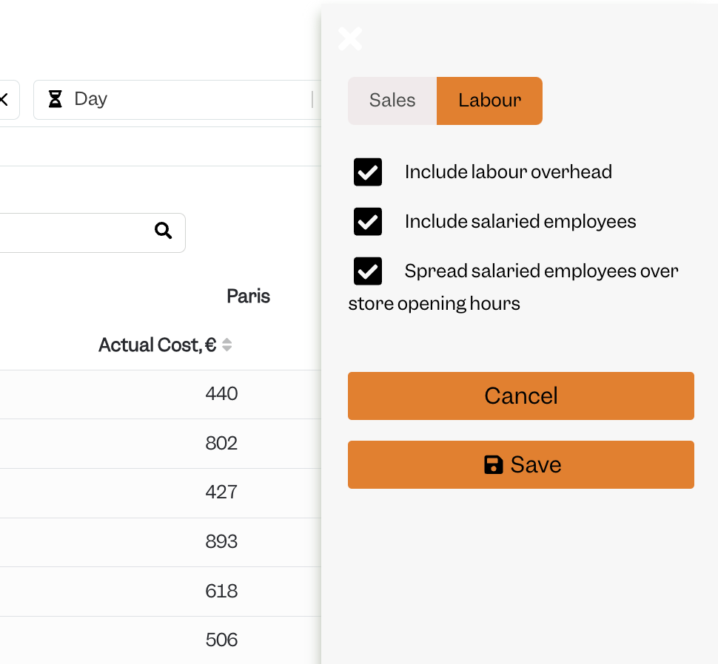The width and height of the screenshot is (718, 664).
Task: Sort by Actual Cost column arrows
Action: 227,345
